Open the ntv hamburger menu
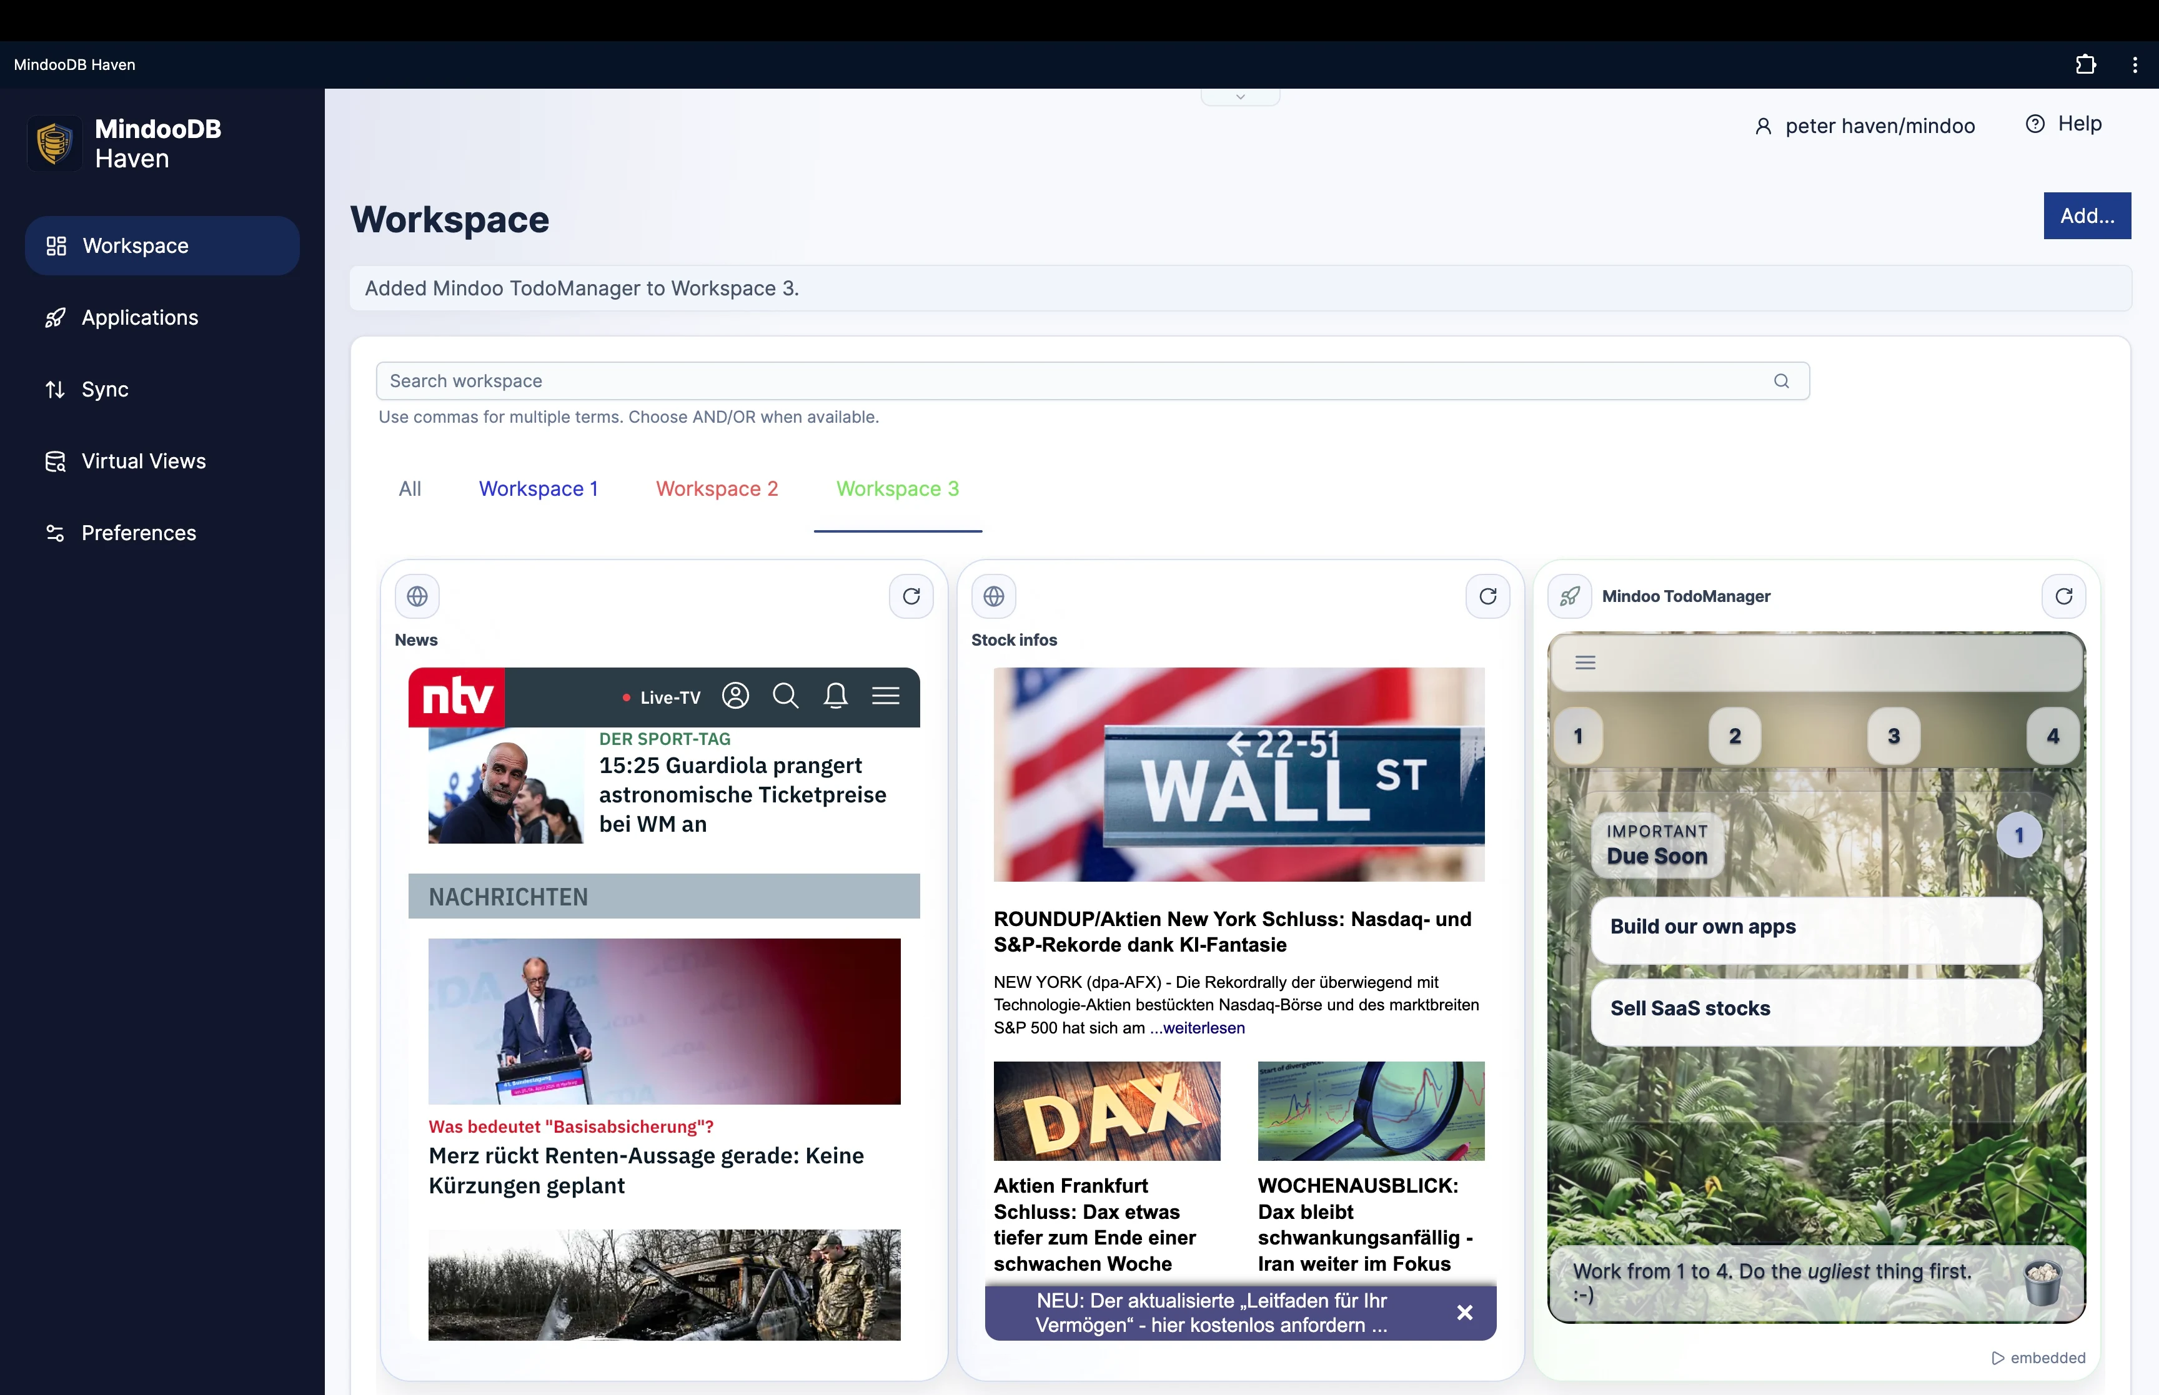 click(885, 696)
